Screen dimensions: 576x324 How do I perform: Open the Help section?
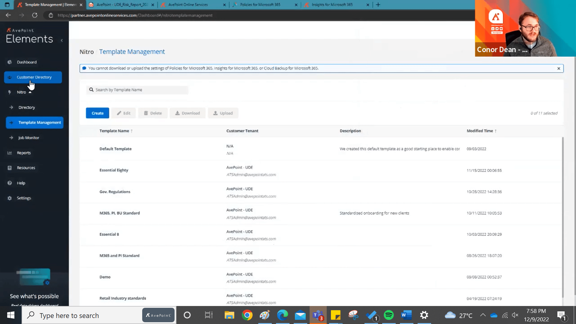pos(21,183)
